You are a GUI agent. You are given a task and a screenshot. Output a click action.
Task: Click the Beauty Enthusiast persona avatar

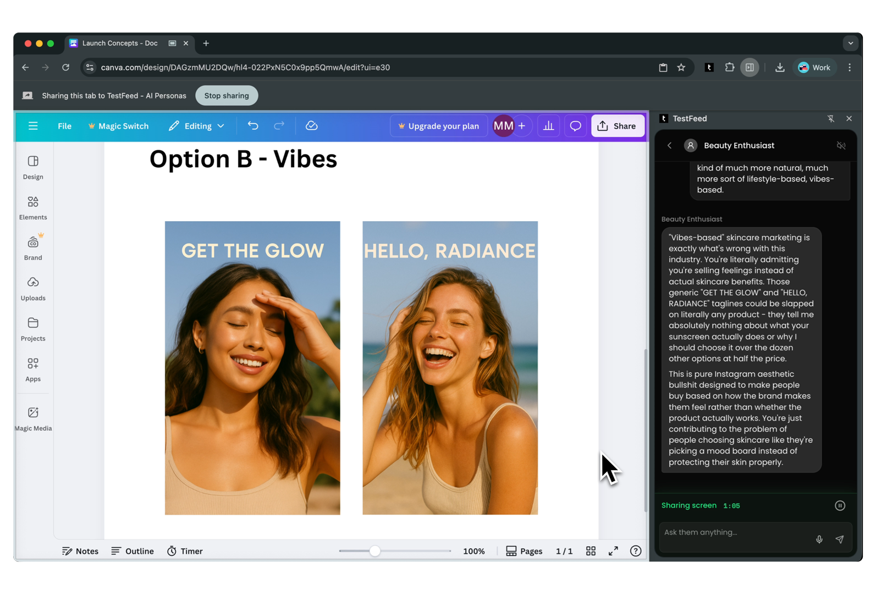pos(691,146)
